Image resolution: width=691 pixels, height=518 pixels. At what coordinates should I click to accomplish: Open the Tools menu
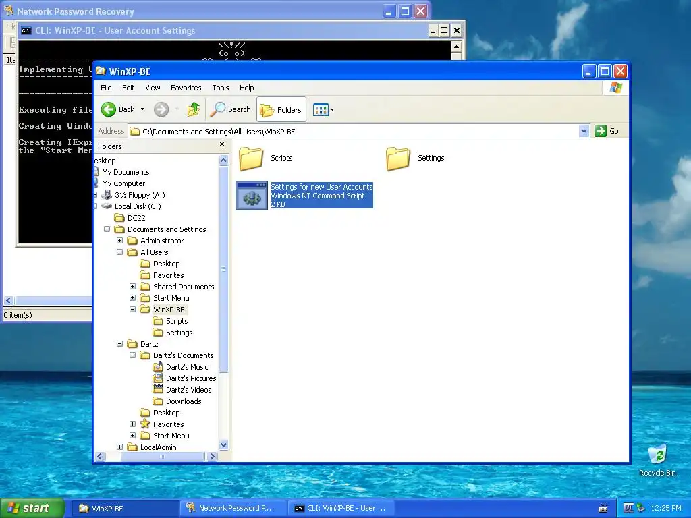[x=221, y=88]
